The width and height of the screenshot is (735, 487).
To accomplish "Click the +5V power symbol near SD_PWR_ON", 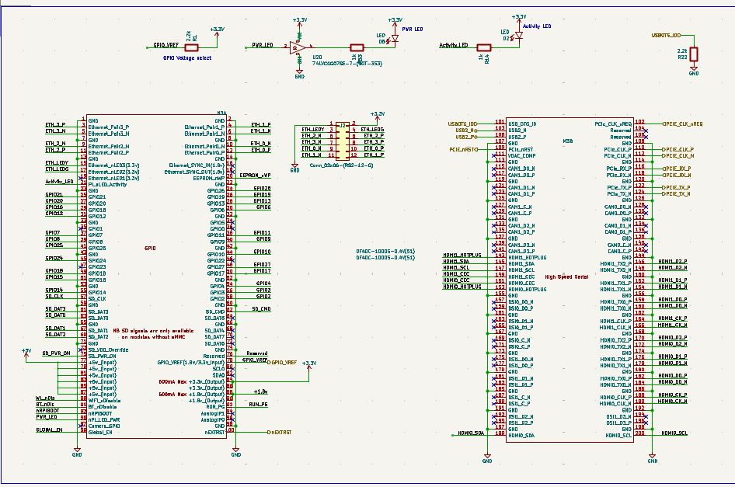I will 26,352.
